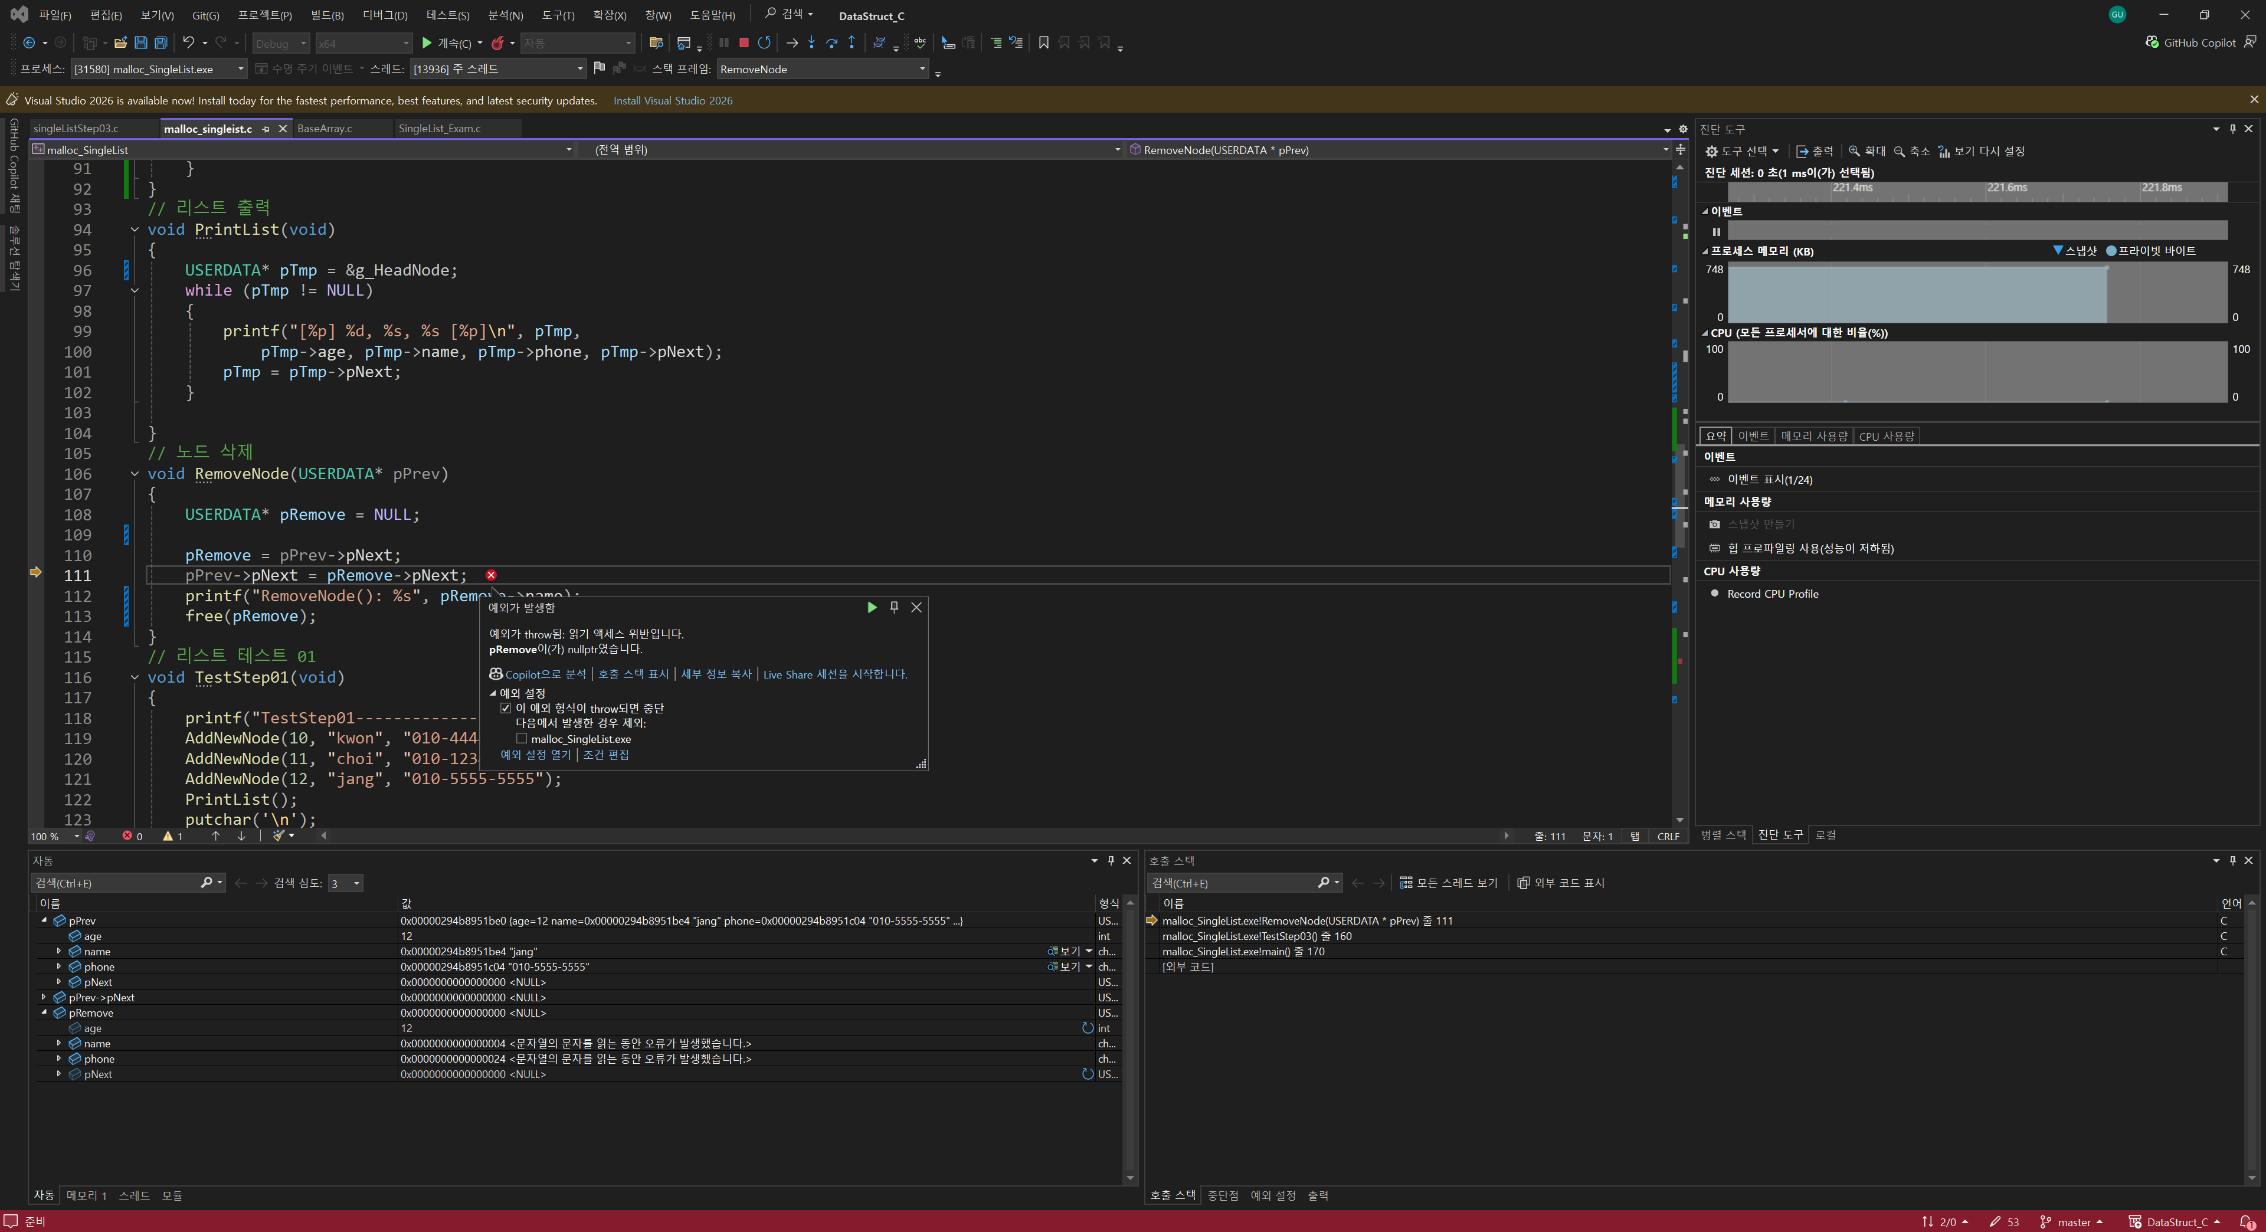
Task: Open the thread selection dropdown
Action: point(579,68)
